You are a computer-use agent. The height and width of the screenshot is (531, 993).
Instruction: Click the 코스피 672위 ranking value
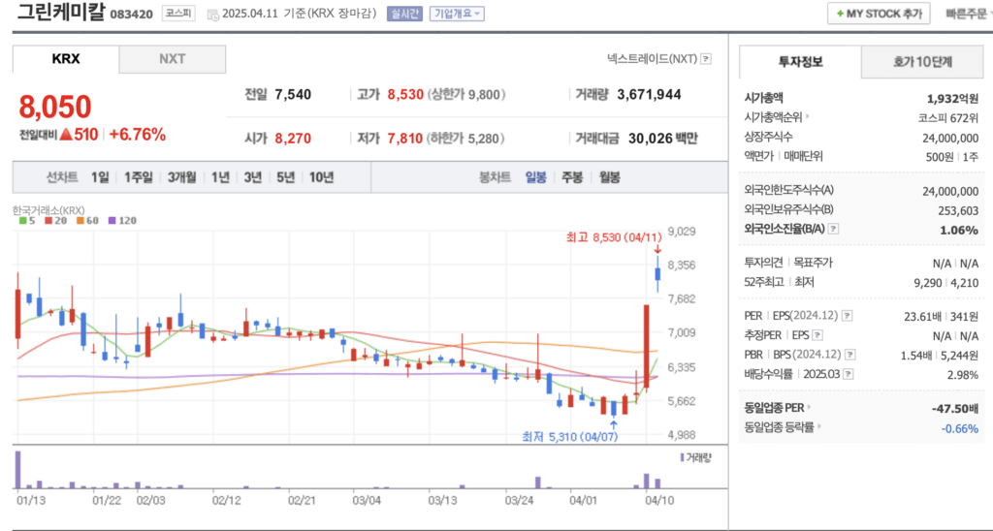tap(948, 117)
